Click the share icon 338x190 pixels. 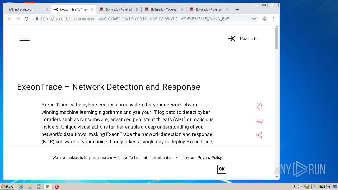pos(259,135)
